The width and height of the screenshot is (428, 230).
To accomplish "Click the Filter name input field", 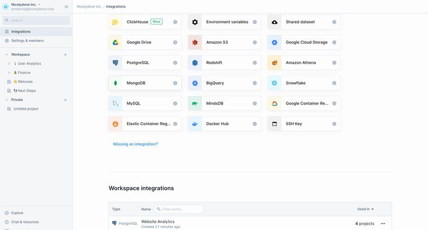I will pos(179,209).
